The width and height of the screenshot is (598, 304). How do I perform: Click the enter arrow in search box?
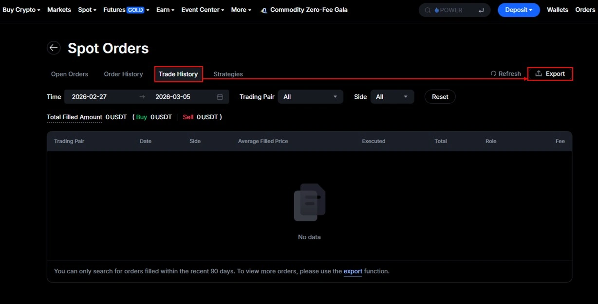pos(481,10)
